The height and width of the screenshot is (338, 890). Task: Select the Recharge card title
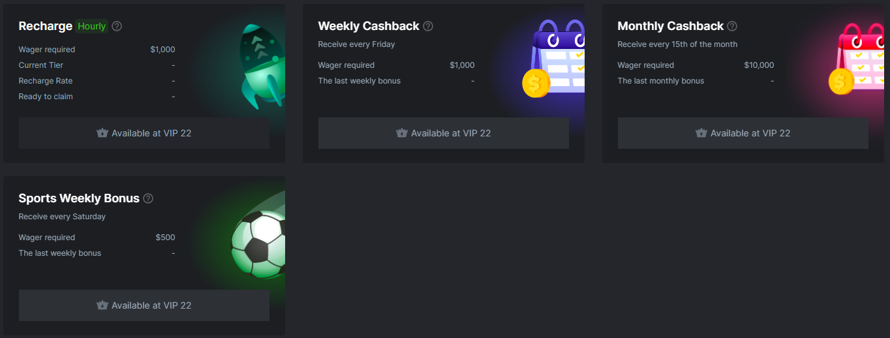(x=46, y=26)
